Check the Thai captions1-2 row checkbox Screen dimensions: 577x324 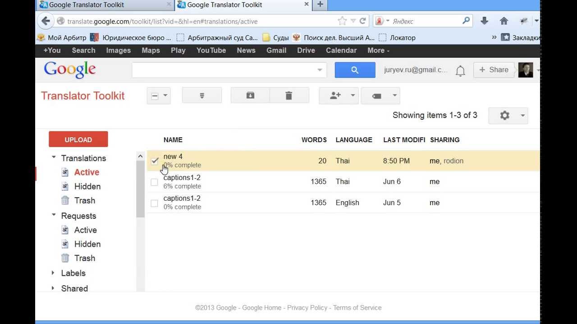click(x=154, y=182)
